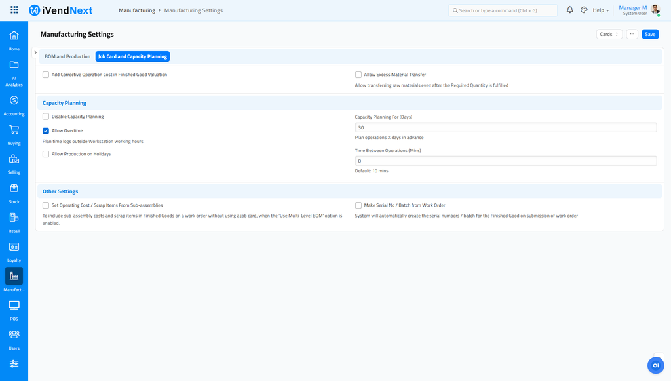Focus the search command bar

[503, 10]
